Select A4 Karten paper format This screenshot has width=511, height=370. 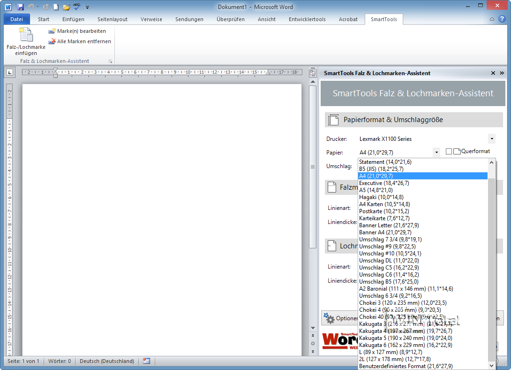coord(423,204)
